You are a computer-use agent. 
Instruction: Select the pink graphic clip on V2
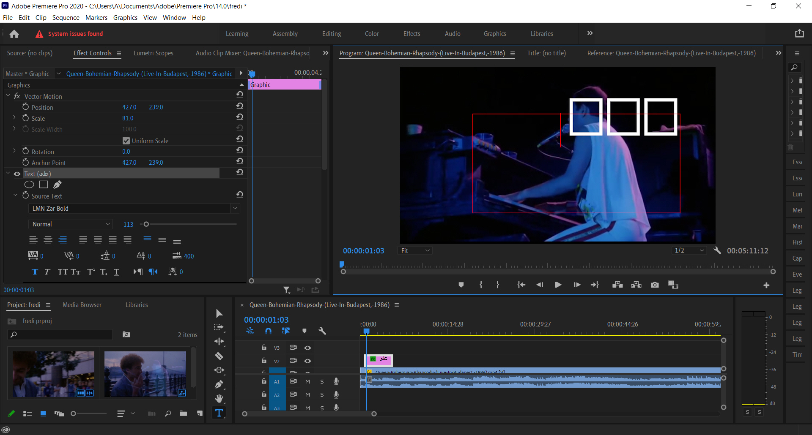coord(379,360)
